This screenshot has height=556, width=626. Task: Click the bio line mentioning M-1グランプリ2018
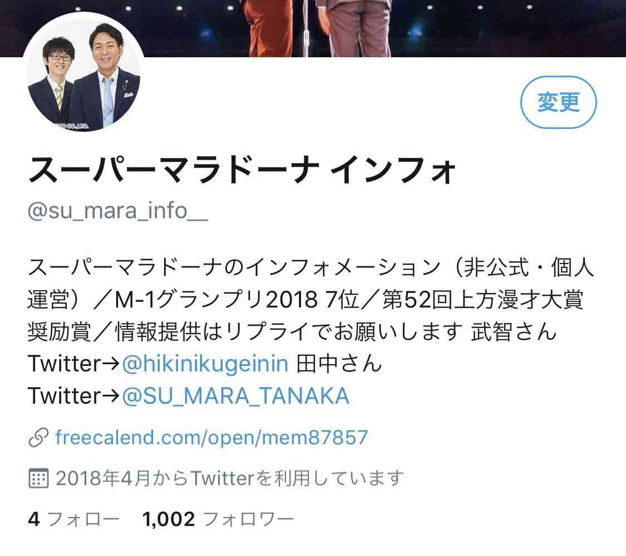coord(305,300)
